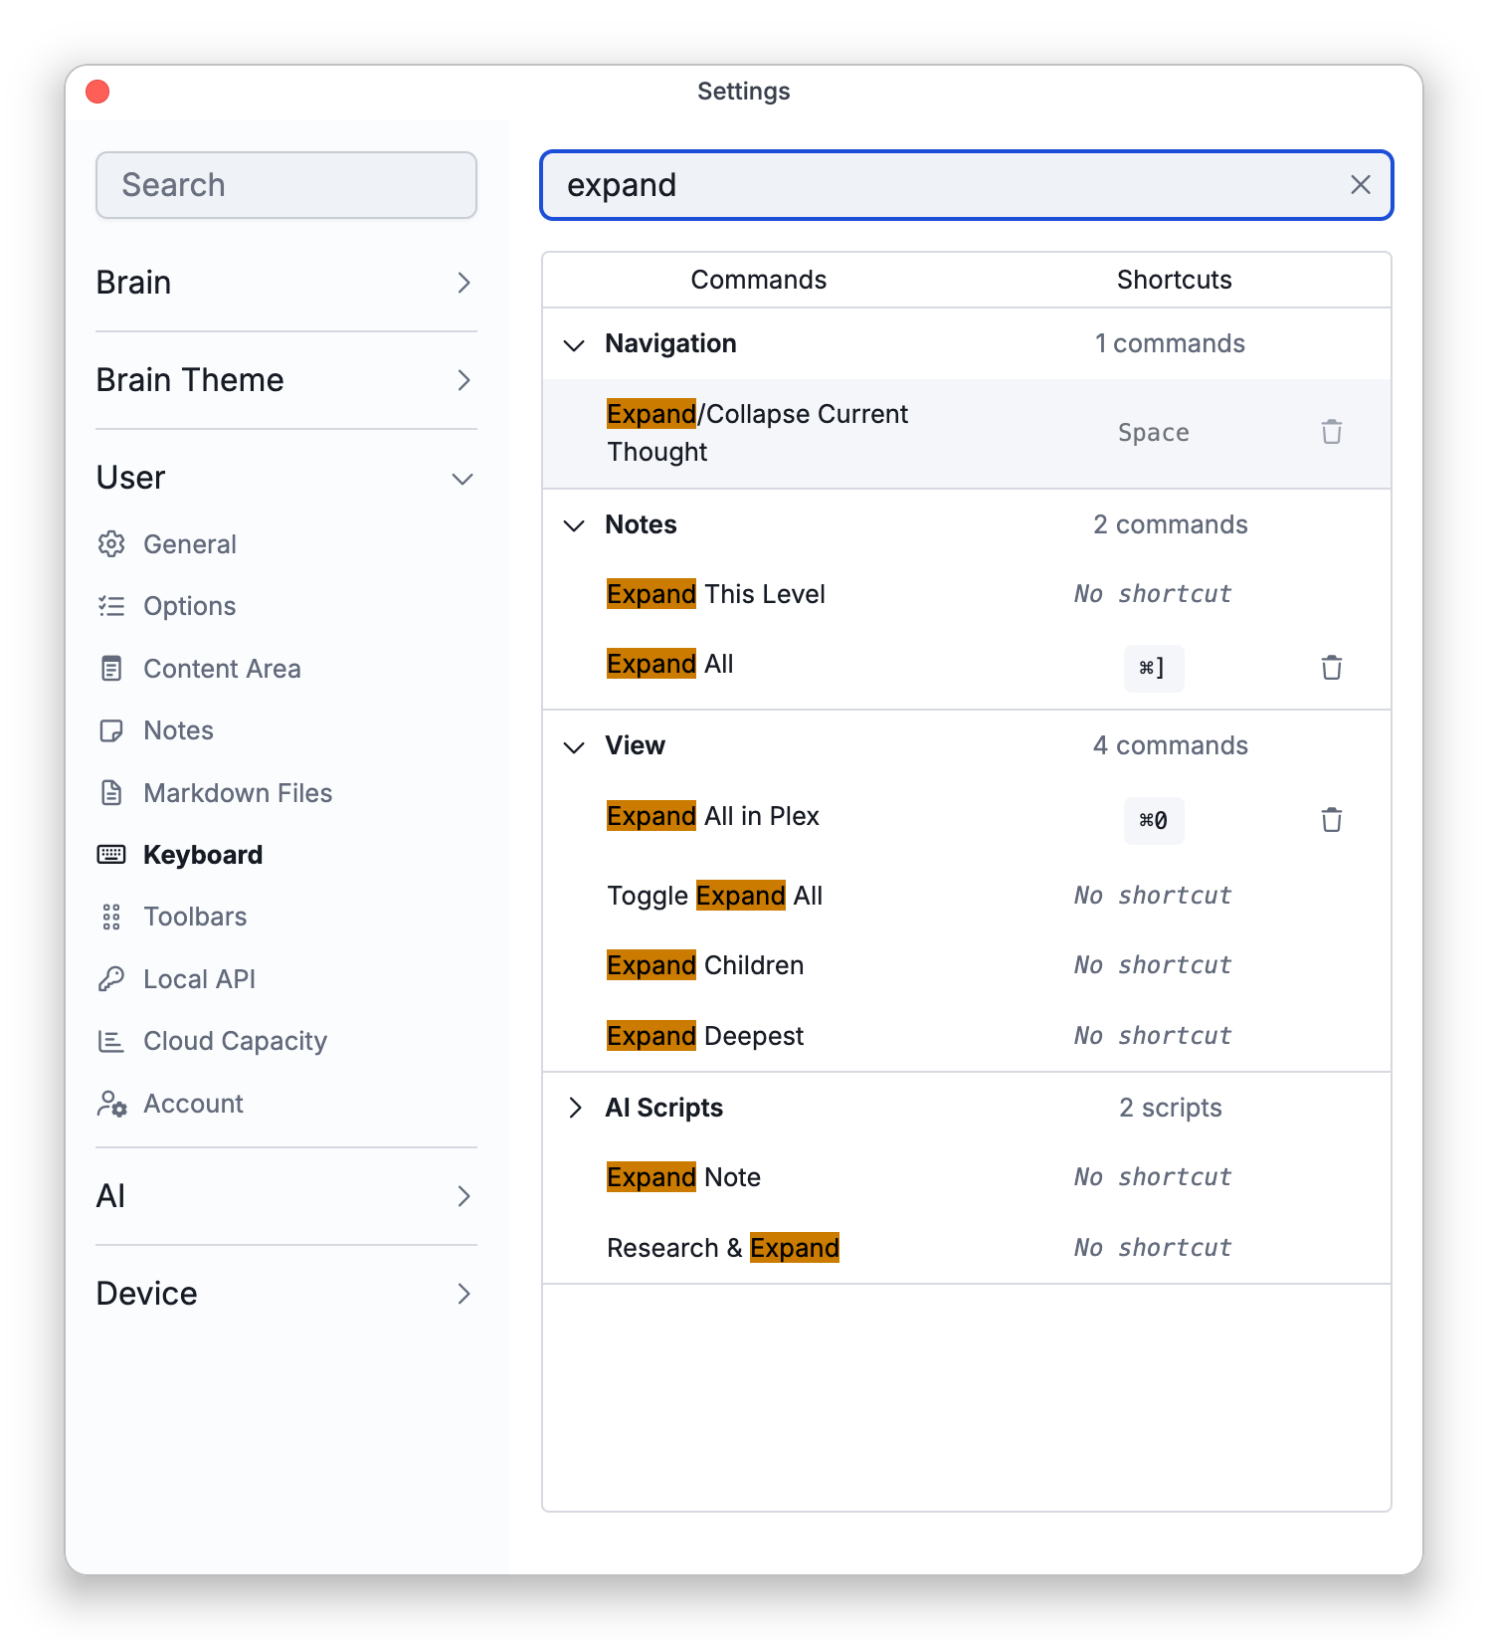Click the Local API key icon
Image resolution: width=1488 pixels, height=1640 pixels.
pos(111,979)
